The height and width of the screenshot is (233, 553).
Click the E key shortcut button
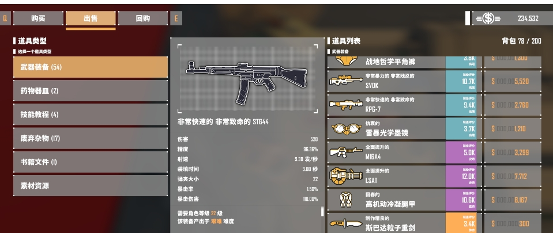coord(176,18)
